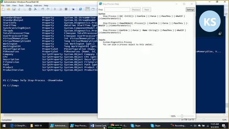Click the volume speaker tray icon
Image resolution: width=229 pixels, height=129 pixels.
[x=195, y=126]
